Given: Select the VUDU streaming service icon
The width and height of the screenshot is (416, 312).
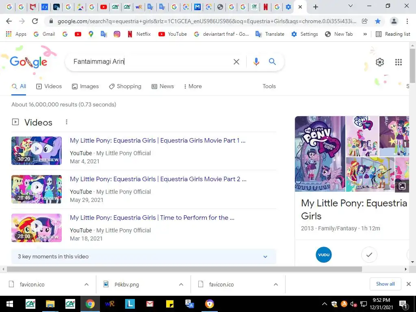Looking at the screenshot, I should [x=324, y=255].
